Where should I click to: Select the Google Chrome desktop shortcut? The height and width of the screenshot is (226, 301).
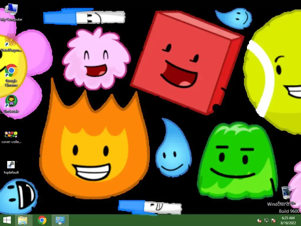pos(11,75)
